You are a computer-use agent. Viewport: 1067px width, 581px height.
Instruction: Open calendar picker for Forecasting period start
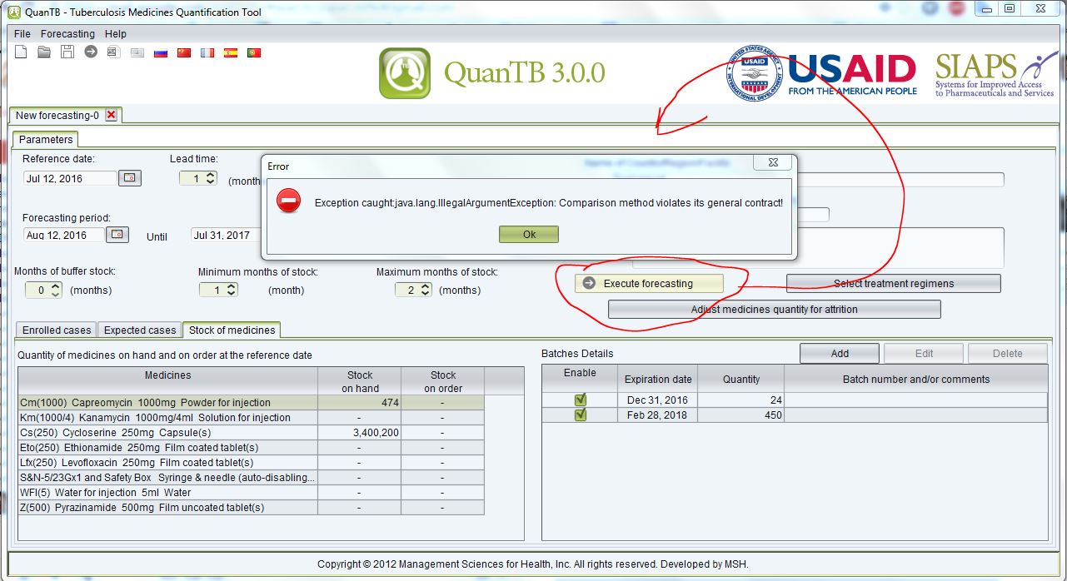pos(118,235)
